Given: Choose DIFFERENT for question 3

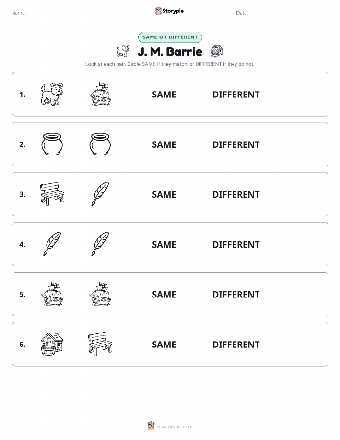Looking at the screenshot, I should click(236, 194).
